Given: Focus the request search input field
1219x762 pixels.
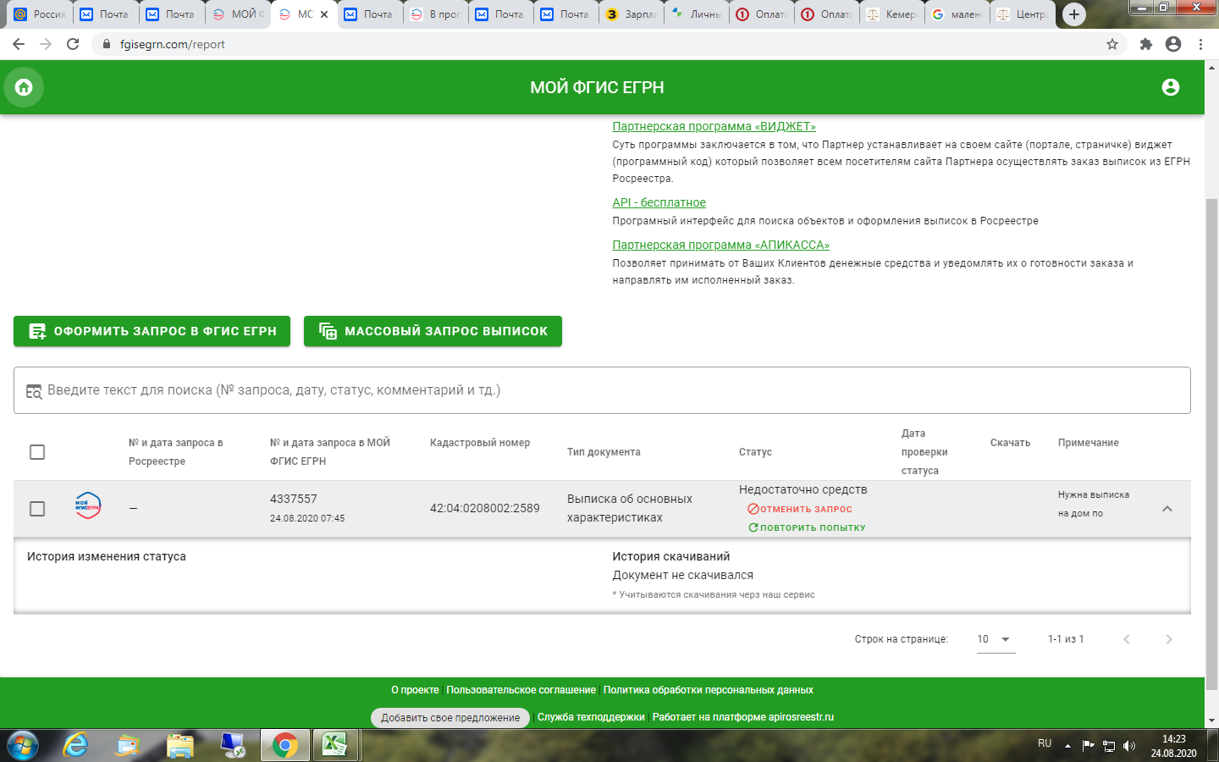Looking at the screenshot, I should tap(602, 390).
